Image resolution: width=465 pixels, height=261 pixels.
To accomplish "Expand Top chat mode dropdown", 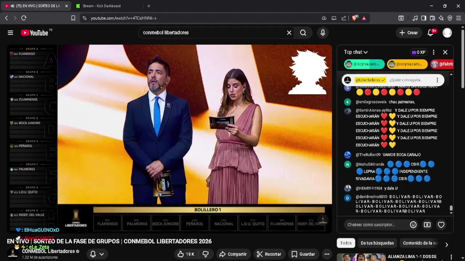I will point(356,52).
